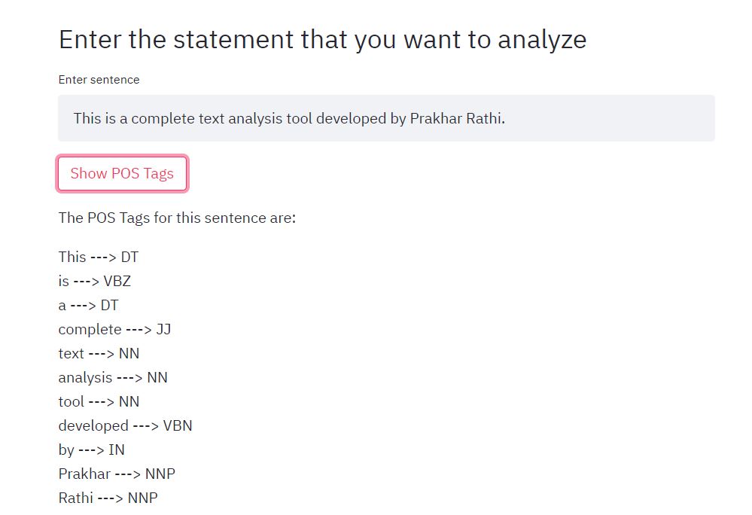Viewport: 752px width, 515px height.
Task: Select the 'by ---> IN' result line
Action: 92,449
